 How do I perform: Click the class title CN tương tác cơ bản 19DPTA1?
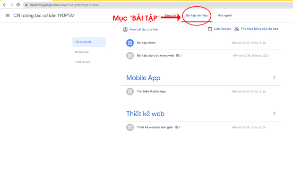tap(44, 16)
